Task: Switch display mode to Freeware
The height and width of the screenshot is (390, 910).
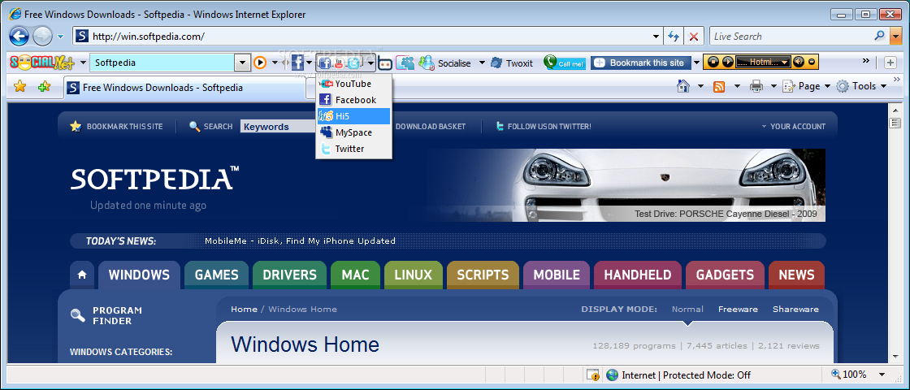Action: (738, 310)
